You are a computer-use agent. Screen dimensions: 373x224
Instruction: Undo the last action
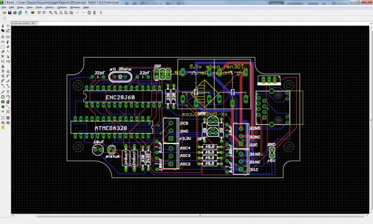tap(77, 13)
